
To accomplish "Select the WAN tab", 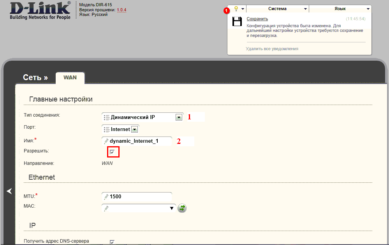I will click(70, 78).
